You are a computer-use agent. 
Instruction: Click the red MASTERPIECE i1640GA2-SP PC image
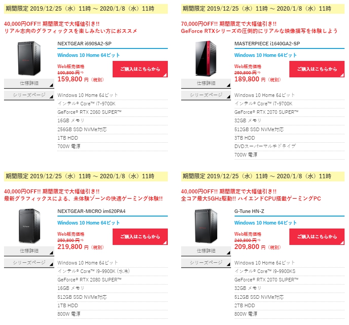tap(206, 58)
